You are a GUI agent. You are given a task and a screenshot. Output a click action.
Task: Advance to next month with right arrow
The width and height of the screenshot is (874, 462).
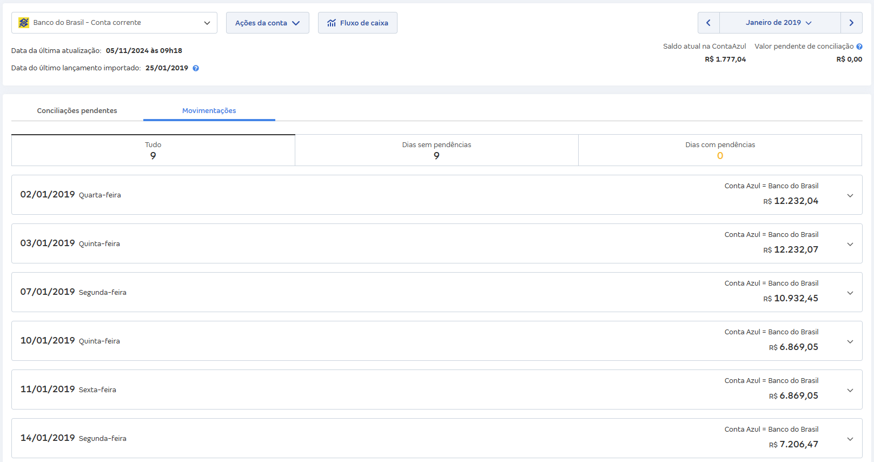pyautogui.click(x=851, y=23)
